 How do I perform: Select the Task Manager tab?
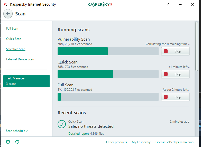(x=26, y=81)
